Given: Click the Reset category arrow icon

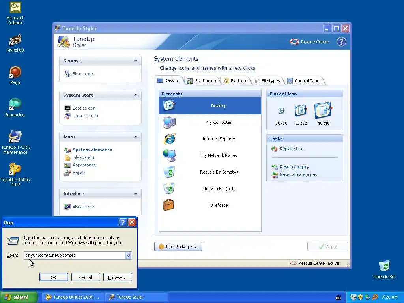Looking at the screenshot, I should point(275,167).
